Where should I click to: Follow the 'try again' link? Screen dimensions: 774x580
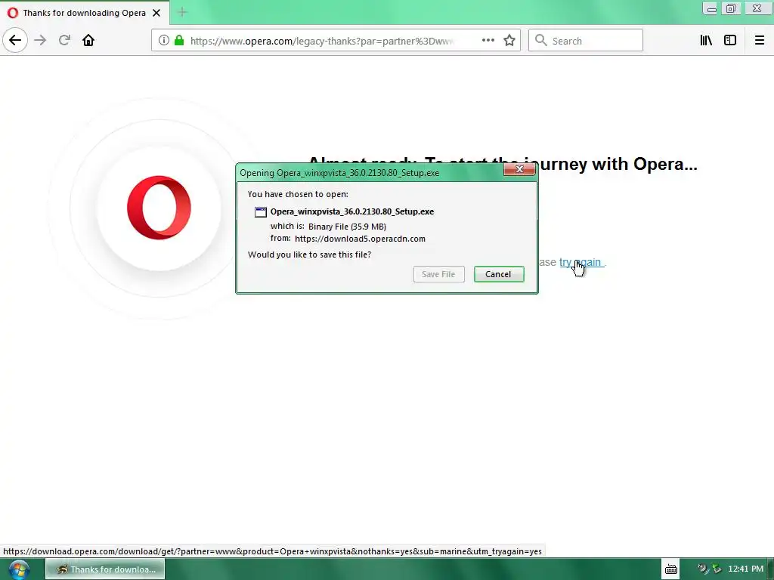coord(580,262)
